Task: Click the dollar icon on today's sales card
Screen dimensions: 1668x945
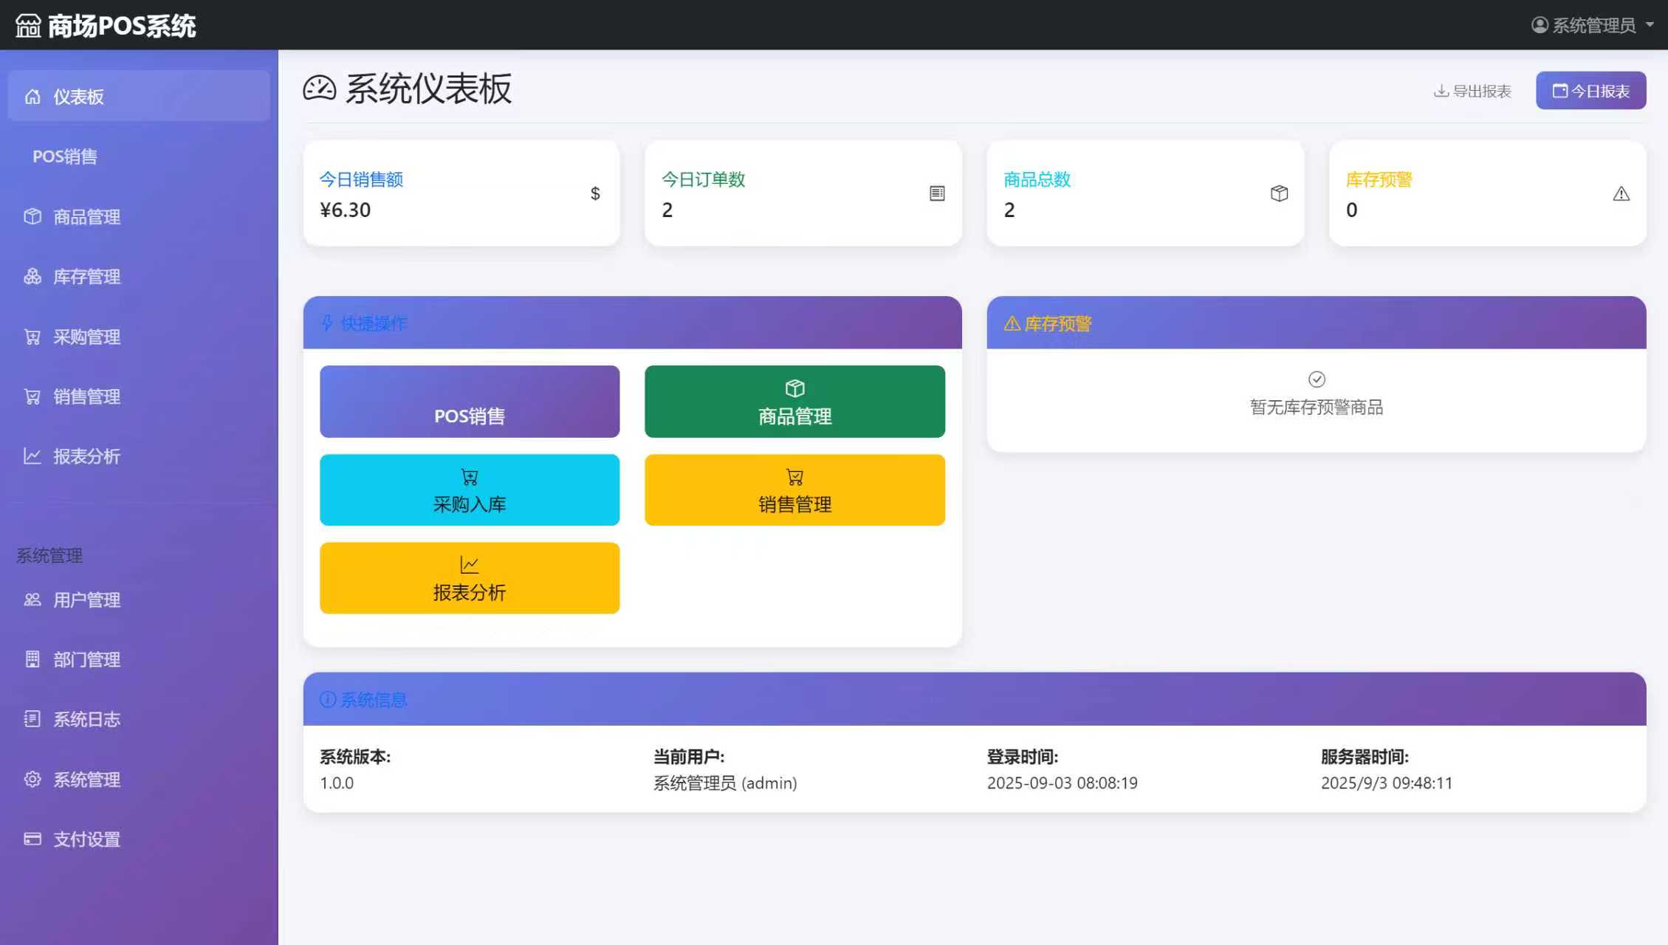Action: pyautogui.click(x=595, y=193)
